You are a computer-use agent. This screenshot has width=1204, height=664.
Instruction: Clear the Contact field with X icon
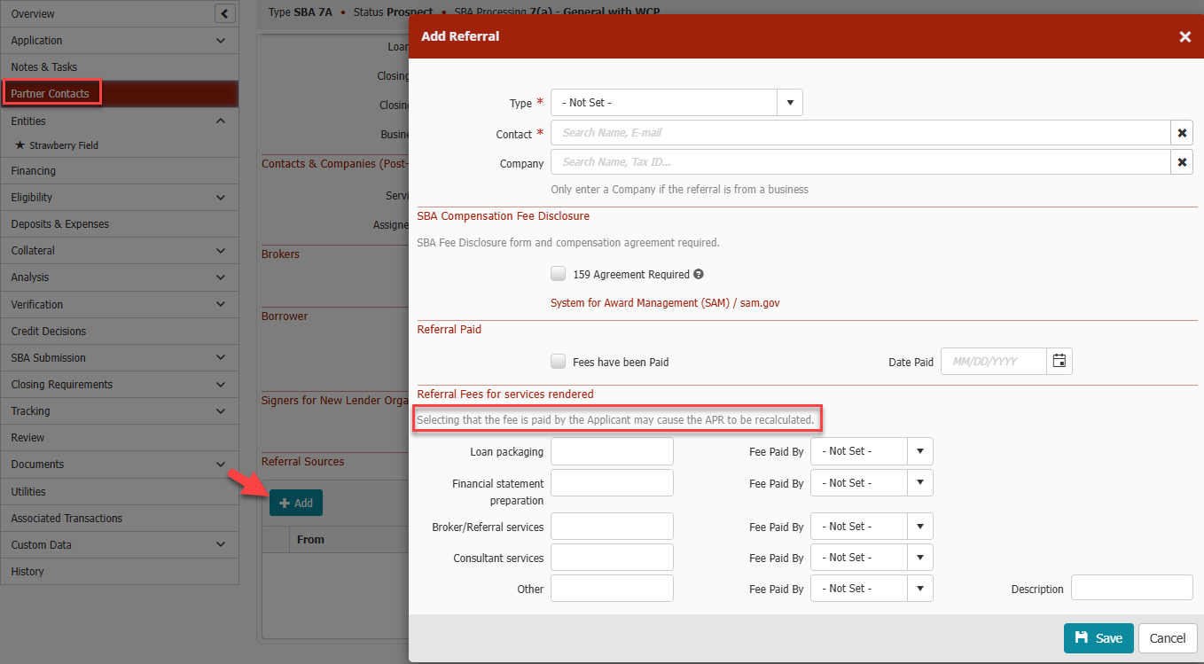[1181, 133]
